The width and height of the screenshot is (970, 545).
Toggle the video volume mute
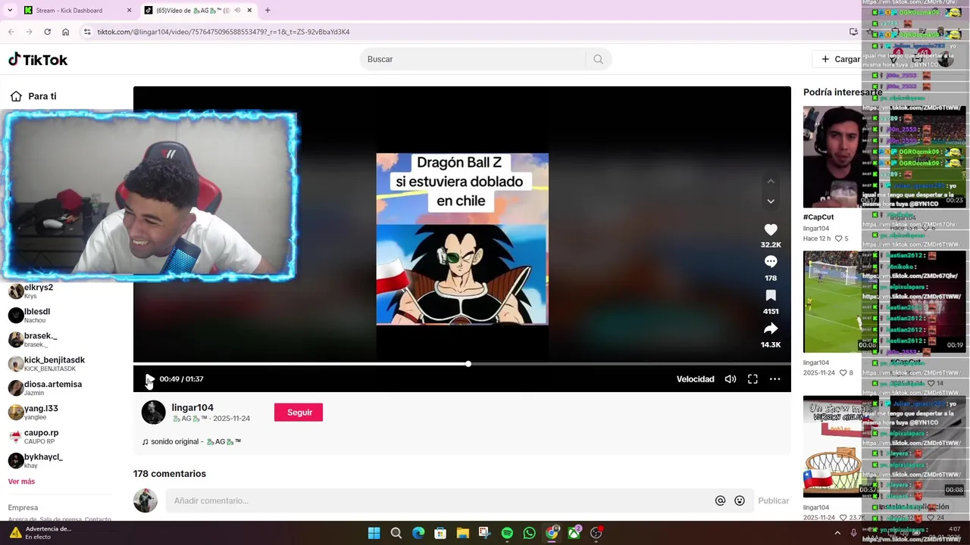click(731, 379)
